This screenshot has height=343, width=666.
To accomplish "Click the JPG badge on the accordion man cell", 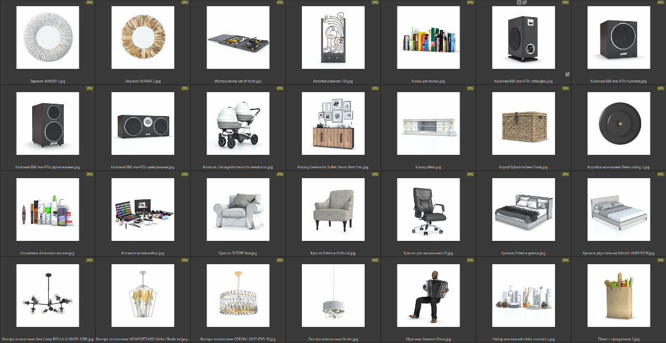I will click(470, 260).
